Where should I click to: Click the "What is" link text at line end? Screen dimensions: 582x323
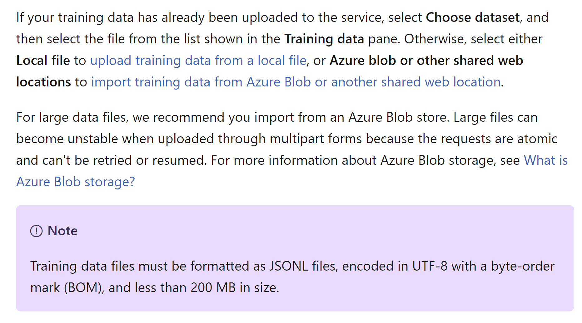546,160
